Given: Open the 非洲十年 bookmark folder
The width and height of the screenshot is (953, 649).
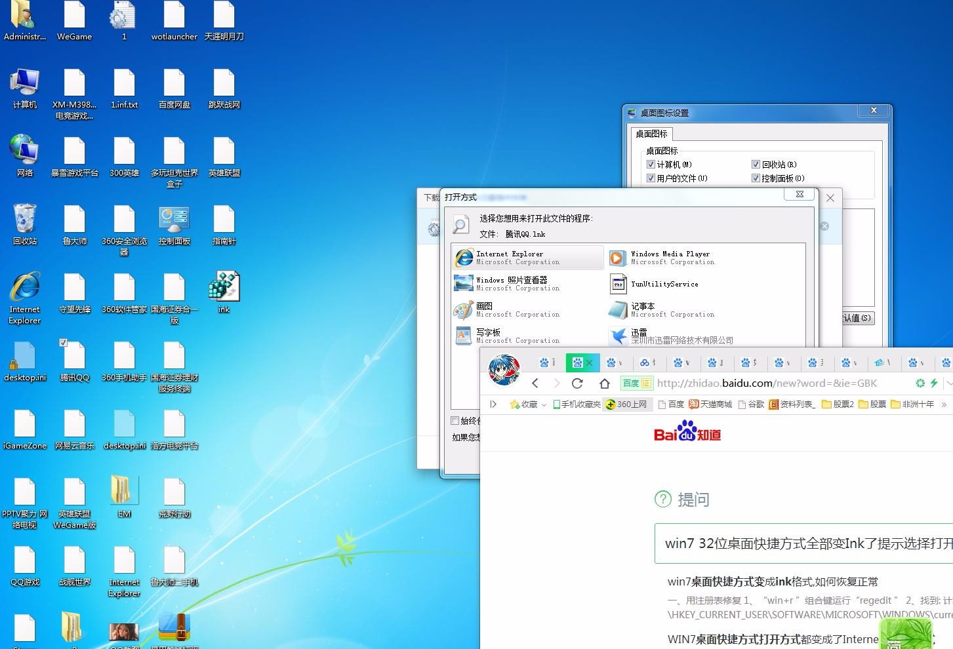Looking at the screenshot, I should click(912, 404).
